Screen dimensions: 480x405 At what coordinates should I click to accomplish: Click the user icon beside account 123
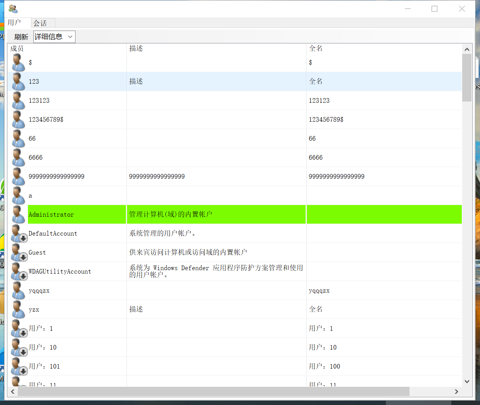coord(18,81)
